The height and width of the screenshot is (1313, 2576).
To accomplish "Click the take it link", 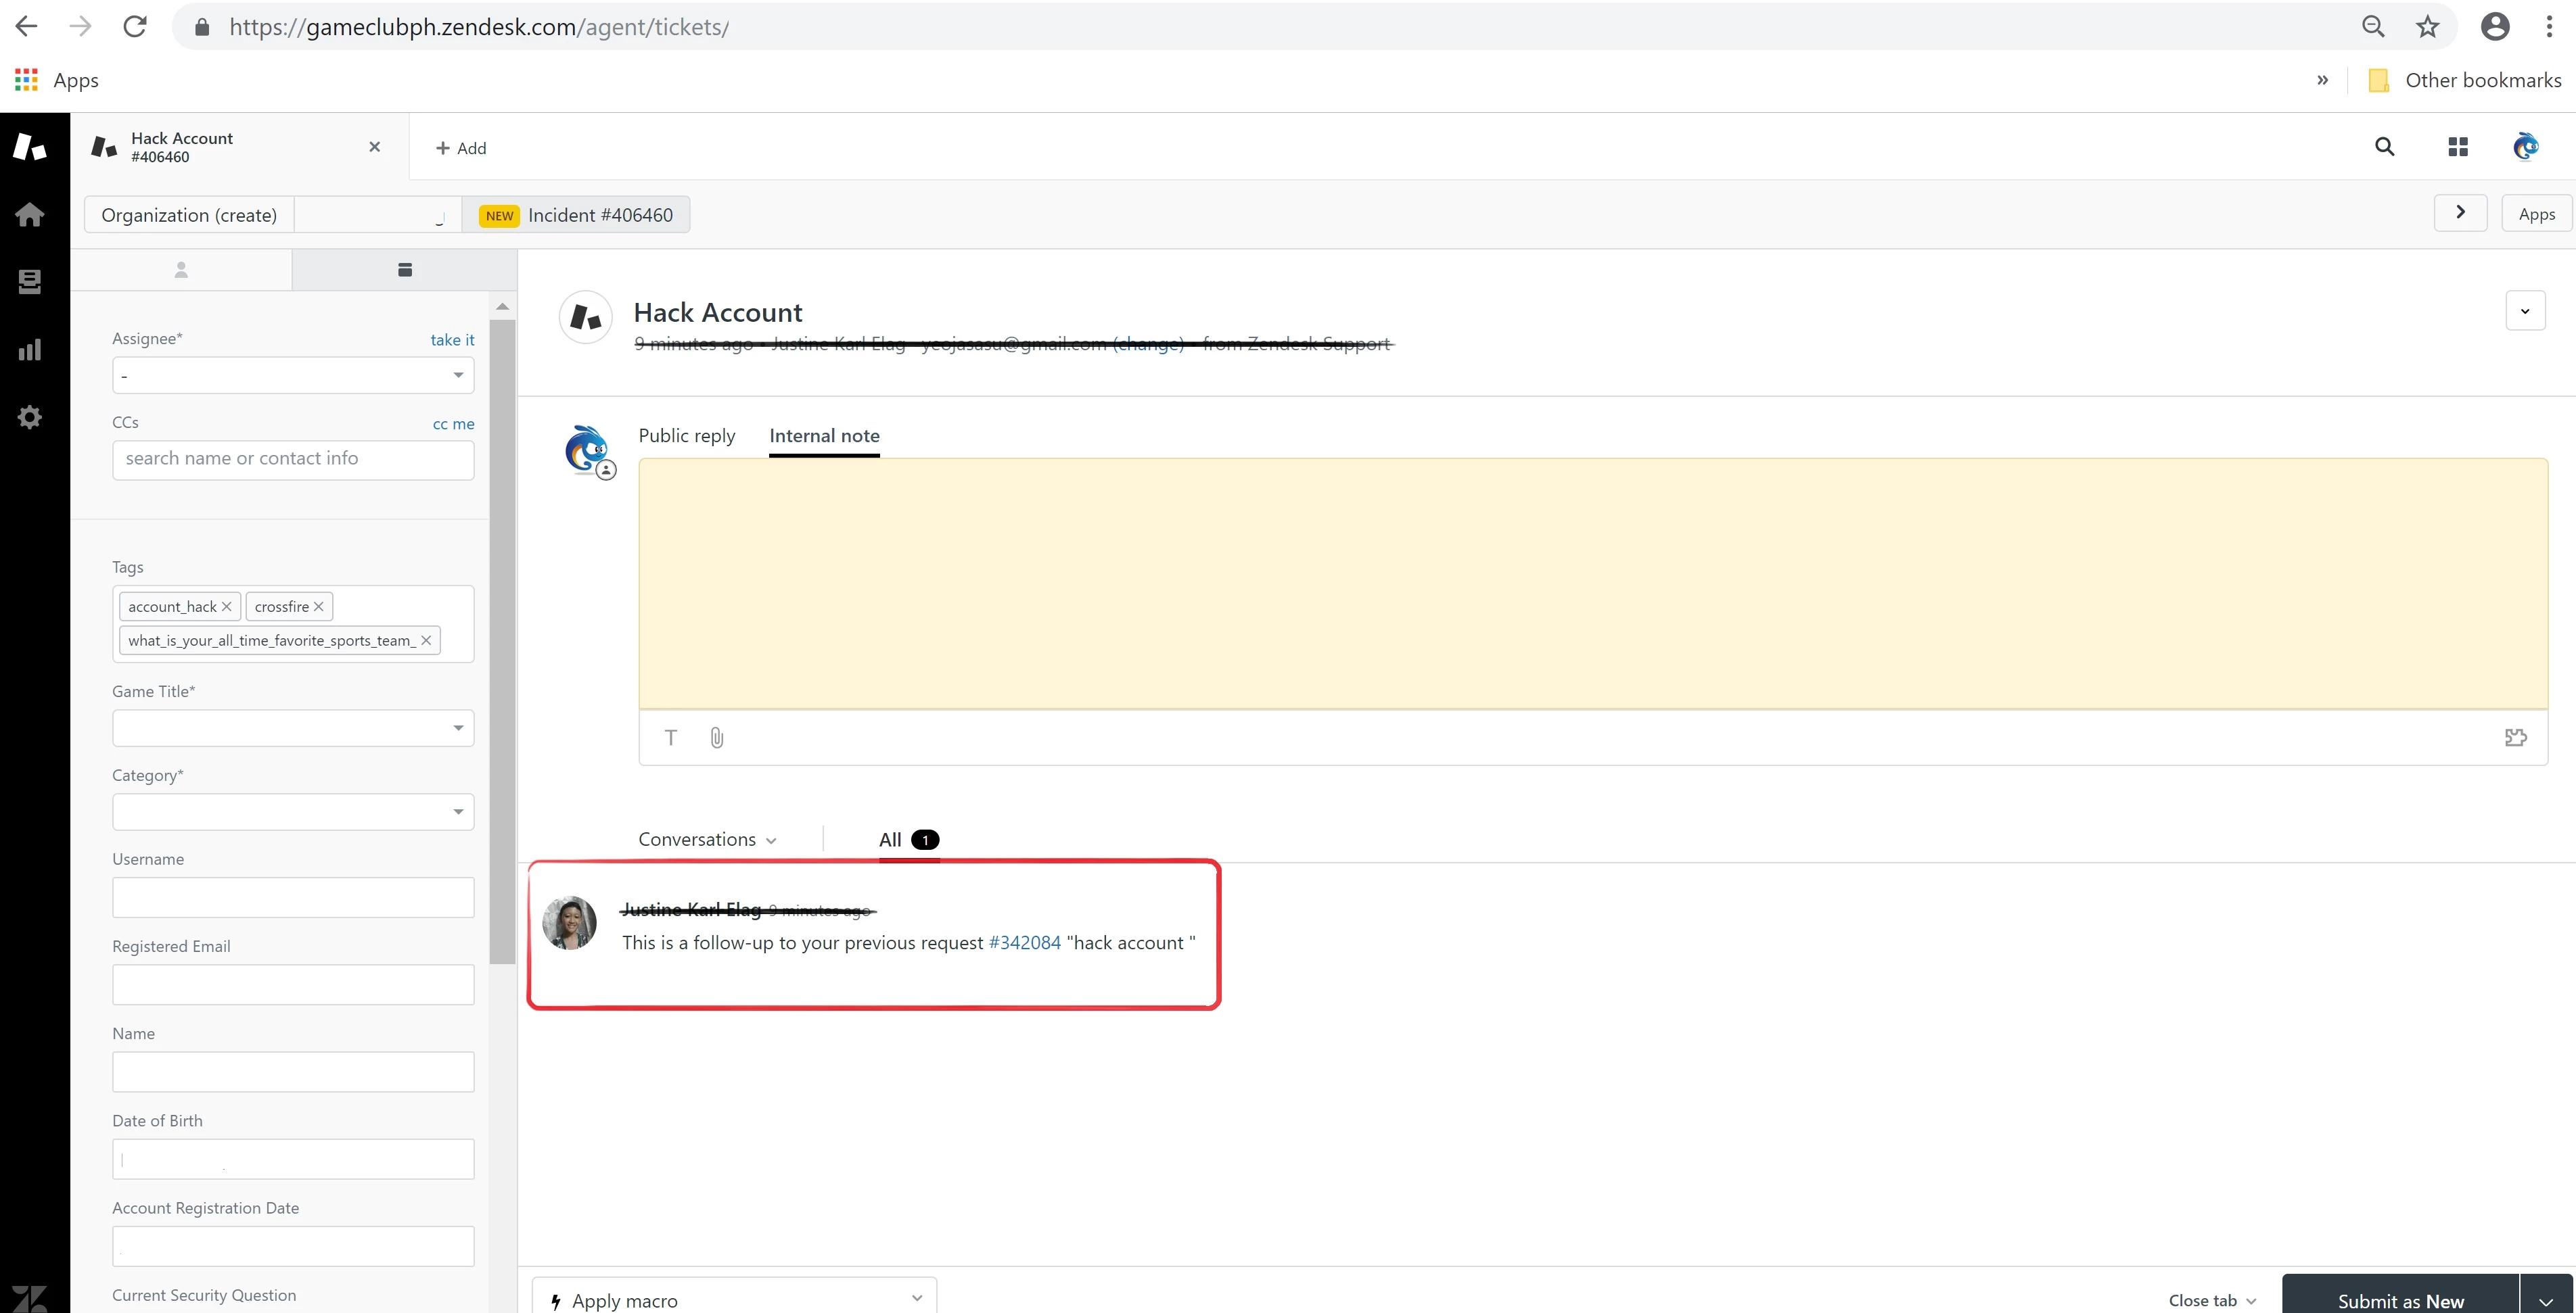I will pos(452,339).
